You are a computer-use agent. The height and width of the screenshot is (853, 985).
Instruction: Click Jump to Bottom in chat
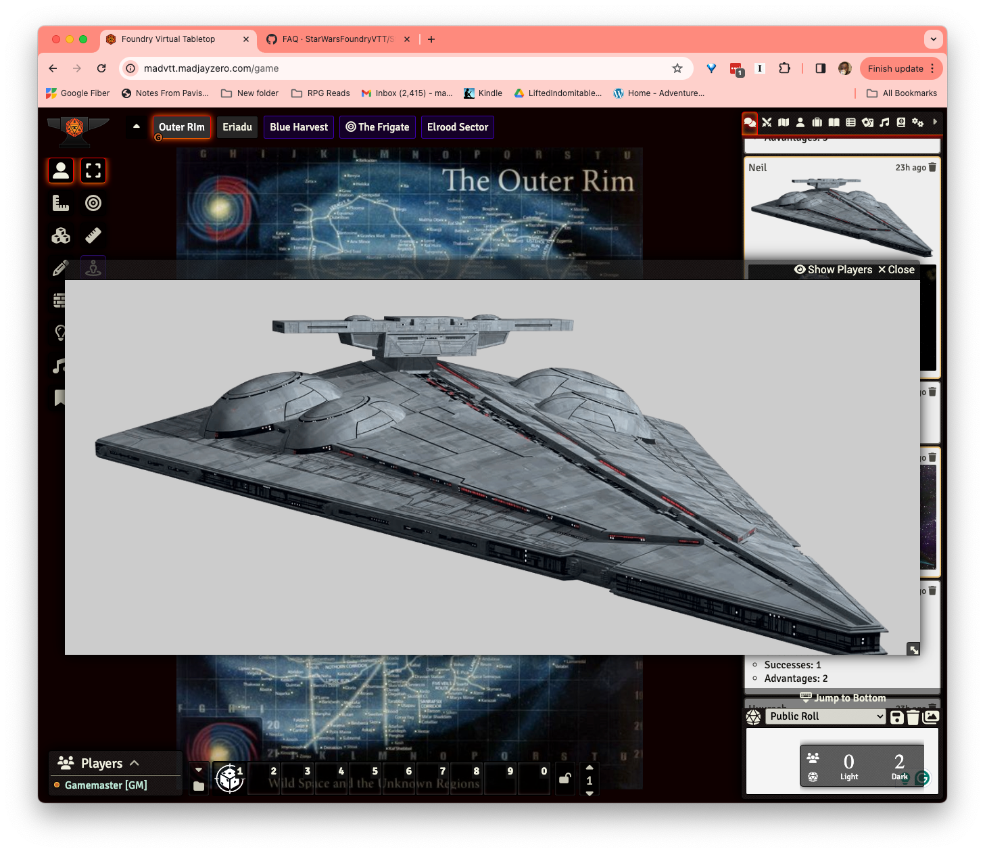[843, 697]
